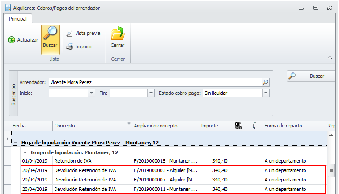Click the current-row indicator arrow in grid
Viewport: 339px width, 194px height.
[7, 139]
